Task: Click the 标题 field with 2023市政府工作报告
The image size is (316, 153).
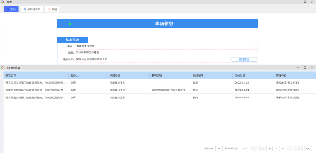Action: pos(166,53)
